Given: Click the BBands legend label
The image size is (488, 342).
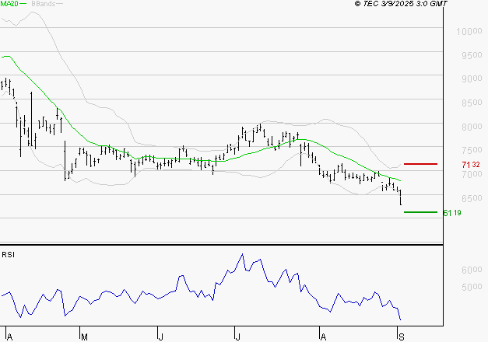Looking at the screenshot, I should pyautogui.click(x=44, y=4).
